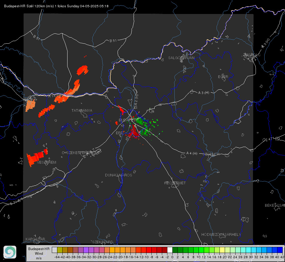This screenshot has height=262, width=285.
Task: Click the KECSKEMET city label
Action: [175, 183]
